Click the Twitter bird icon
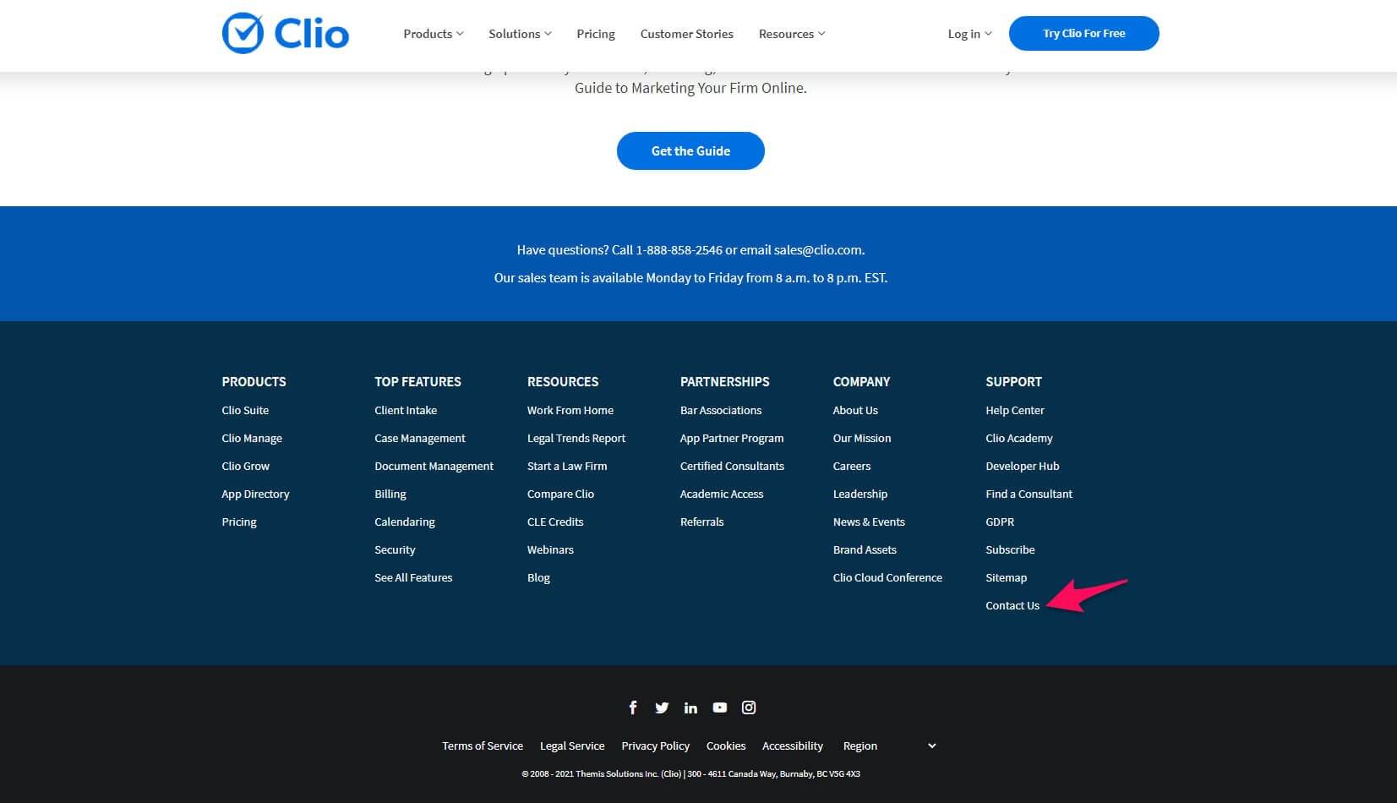This screenshot has width=1397, height=803. click(x=662, y=707)
